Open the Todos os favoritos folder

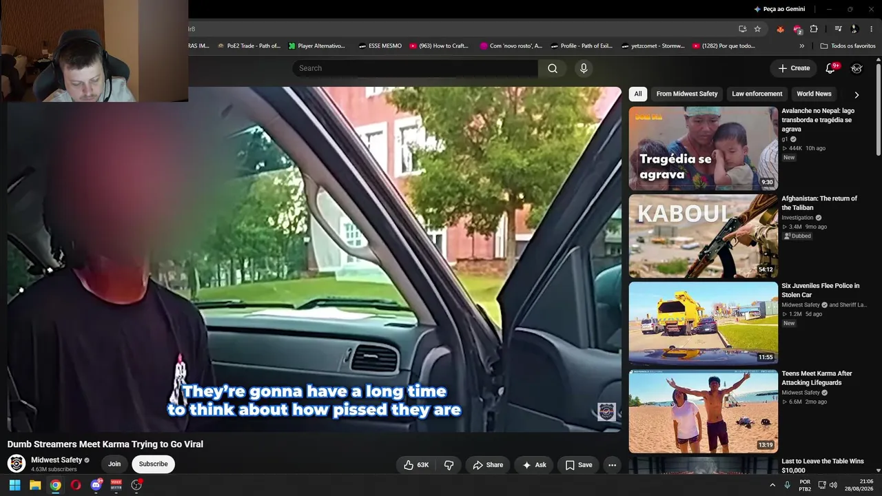tap(848, 46)
